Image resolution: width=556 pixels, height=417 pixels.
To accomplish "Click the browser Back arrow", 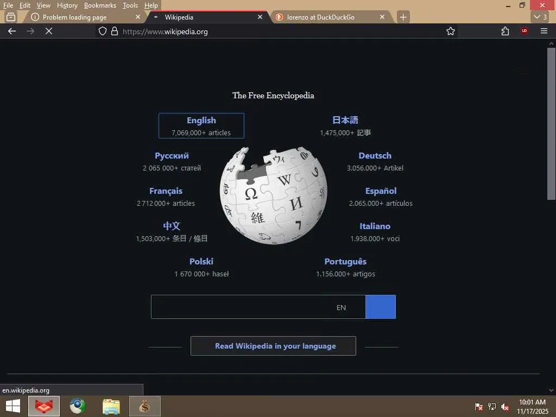I will point(12,31).
